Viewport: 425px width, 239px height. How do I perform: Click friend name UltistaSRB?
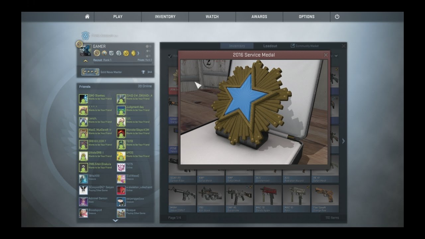[x=96, y=153]
